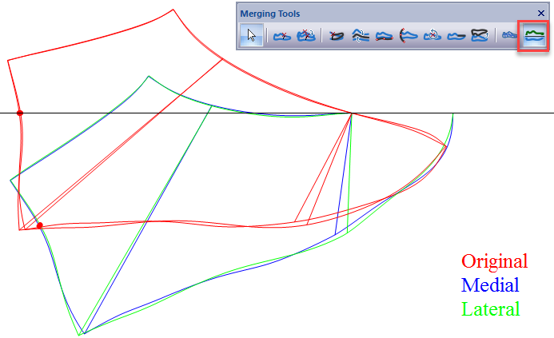554x338 pixels.
Task: Click the green Lateral legend label
Action: (491, 308)
